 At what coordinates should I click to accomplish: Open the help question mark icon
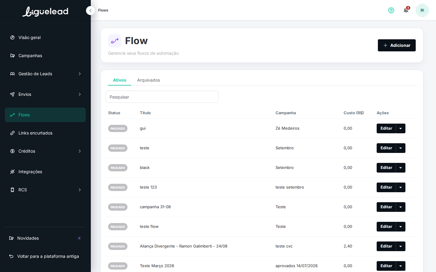click(391, 10)
